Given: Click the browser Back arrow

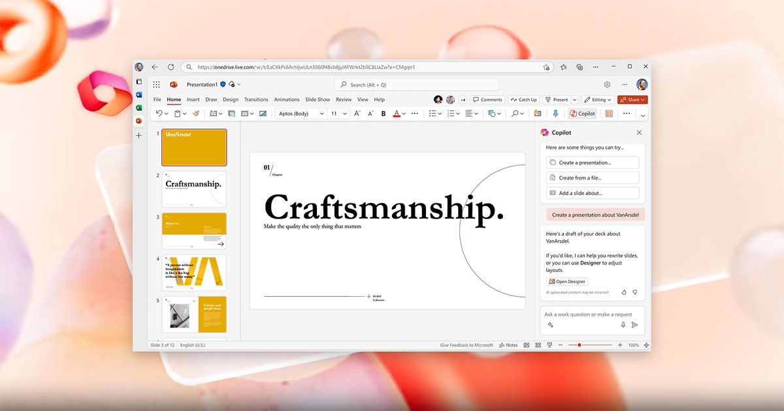Looking at the screenshot, I should pyautogui.click(x=155, y=67).
